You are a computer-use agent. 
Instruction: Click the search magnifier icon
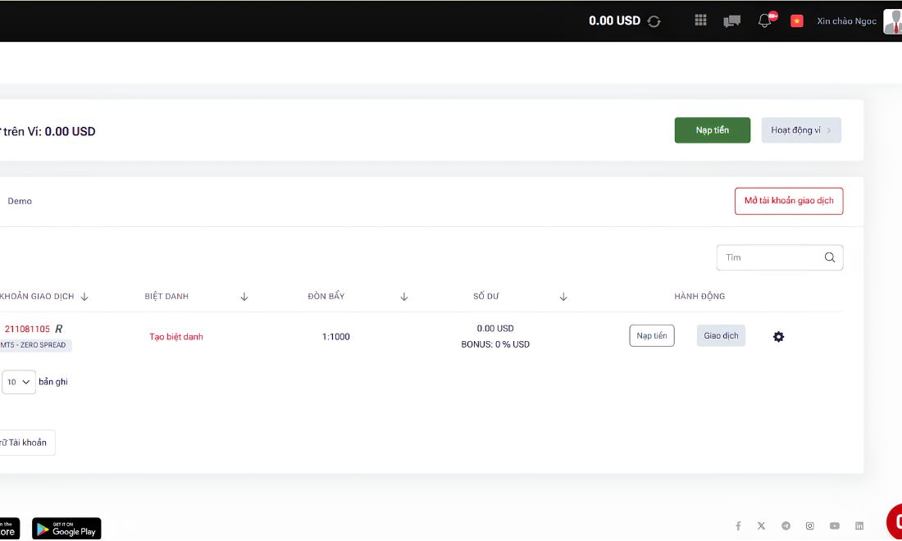tap(830, 257)
